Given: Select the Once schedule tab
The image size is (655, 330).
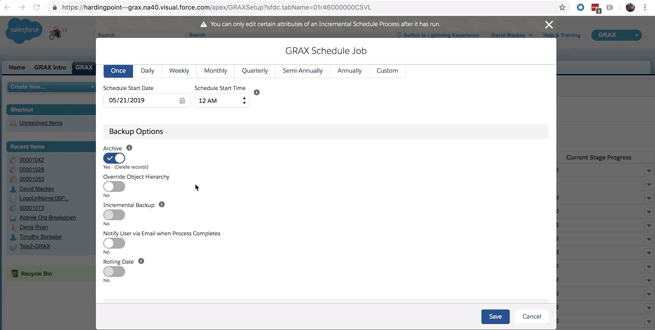Looking at the screenshot, I should click(118, 71).
